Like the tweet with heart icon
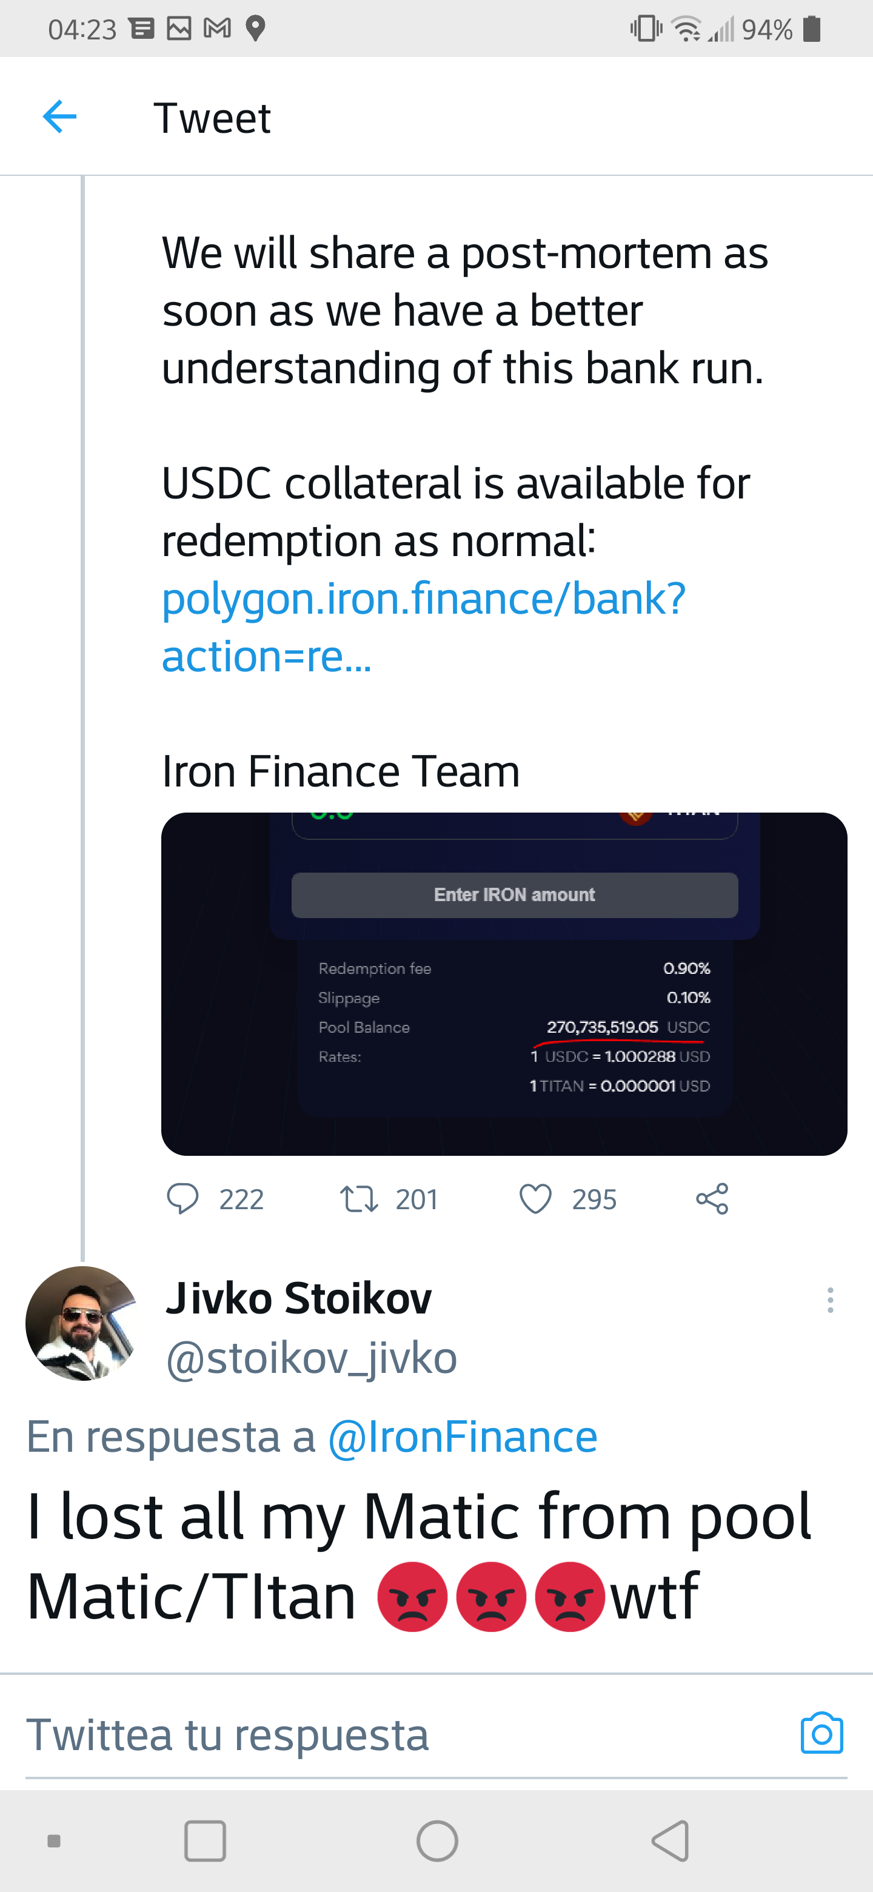 535,1199
